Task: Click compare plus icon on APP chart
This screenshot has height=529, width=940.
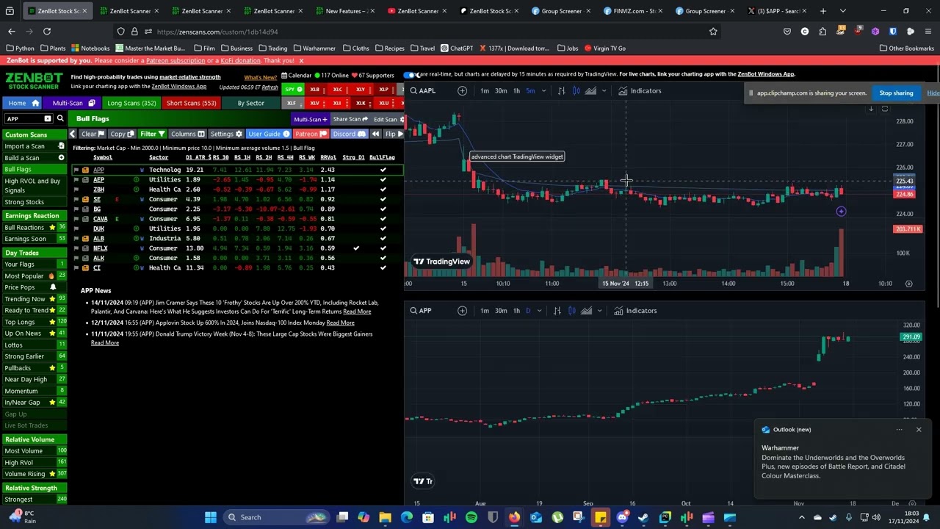Action: pyautogui.click(x=462, y=311)
